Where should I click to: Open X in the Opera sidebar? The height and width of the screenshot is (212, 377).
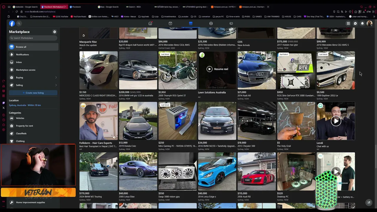(x=4, y=108)
